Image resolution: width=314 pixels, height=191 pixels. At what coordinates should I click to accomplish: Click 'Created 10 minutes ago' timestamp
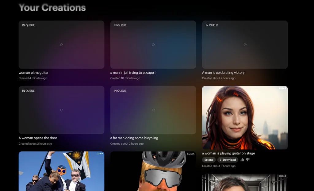click(x=125, y=78)
